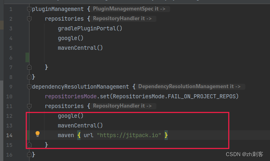Click the fold end marker on line 16
The image size is (270, 161).
[x=29, y=155]
